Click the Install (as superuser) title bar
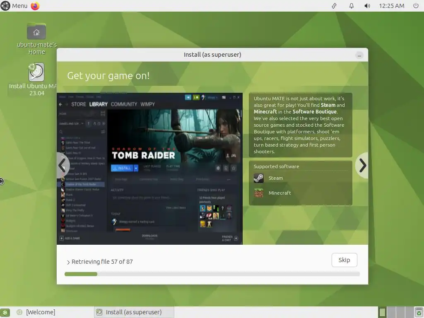Screen dimensions: 424x318 pyautogui.click(x=212, y=55)
